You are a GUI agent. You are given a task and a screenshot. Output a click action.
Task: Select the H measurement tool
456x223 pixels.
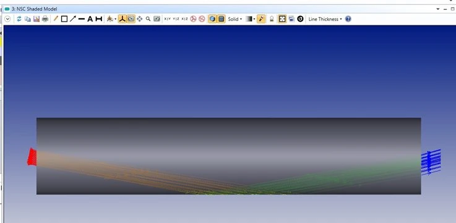[99, 19]
